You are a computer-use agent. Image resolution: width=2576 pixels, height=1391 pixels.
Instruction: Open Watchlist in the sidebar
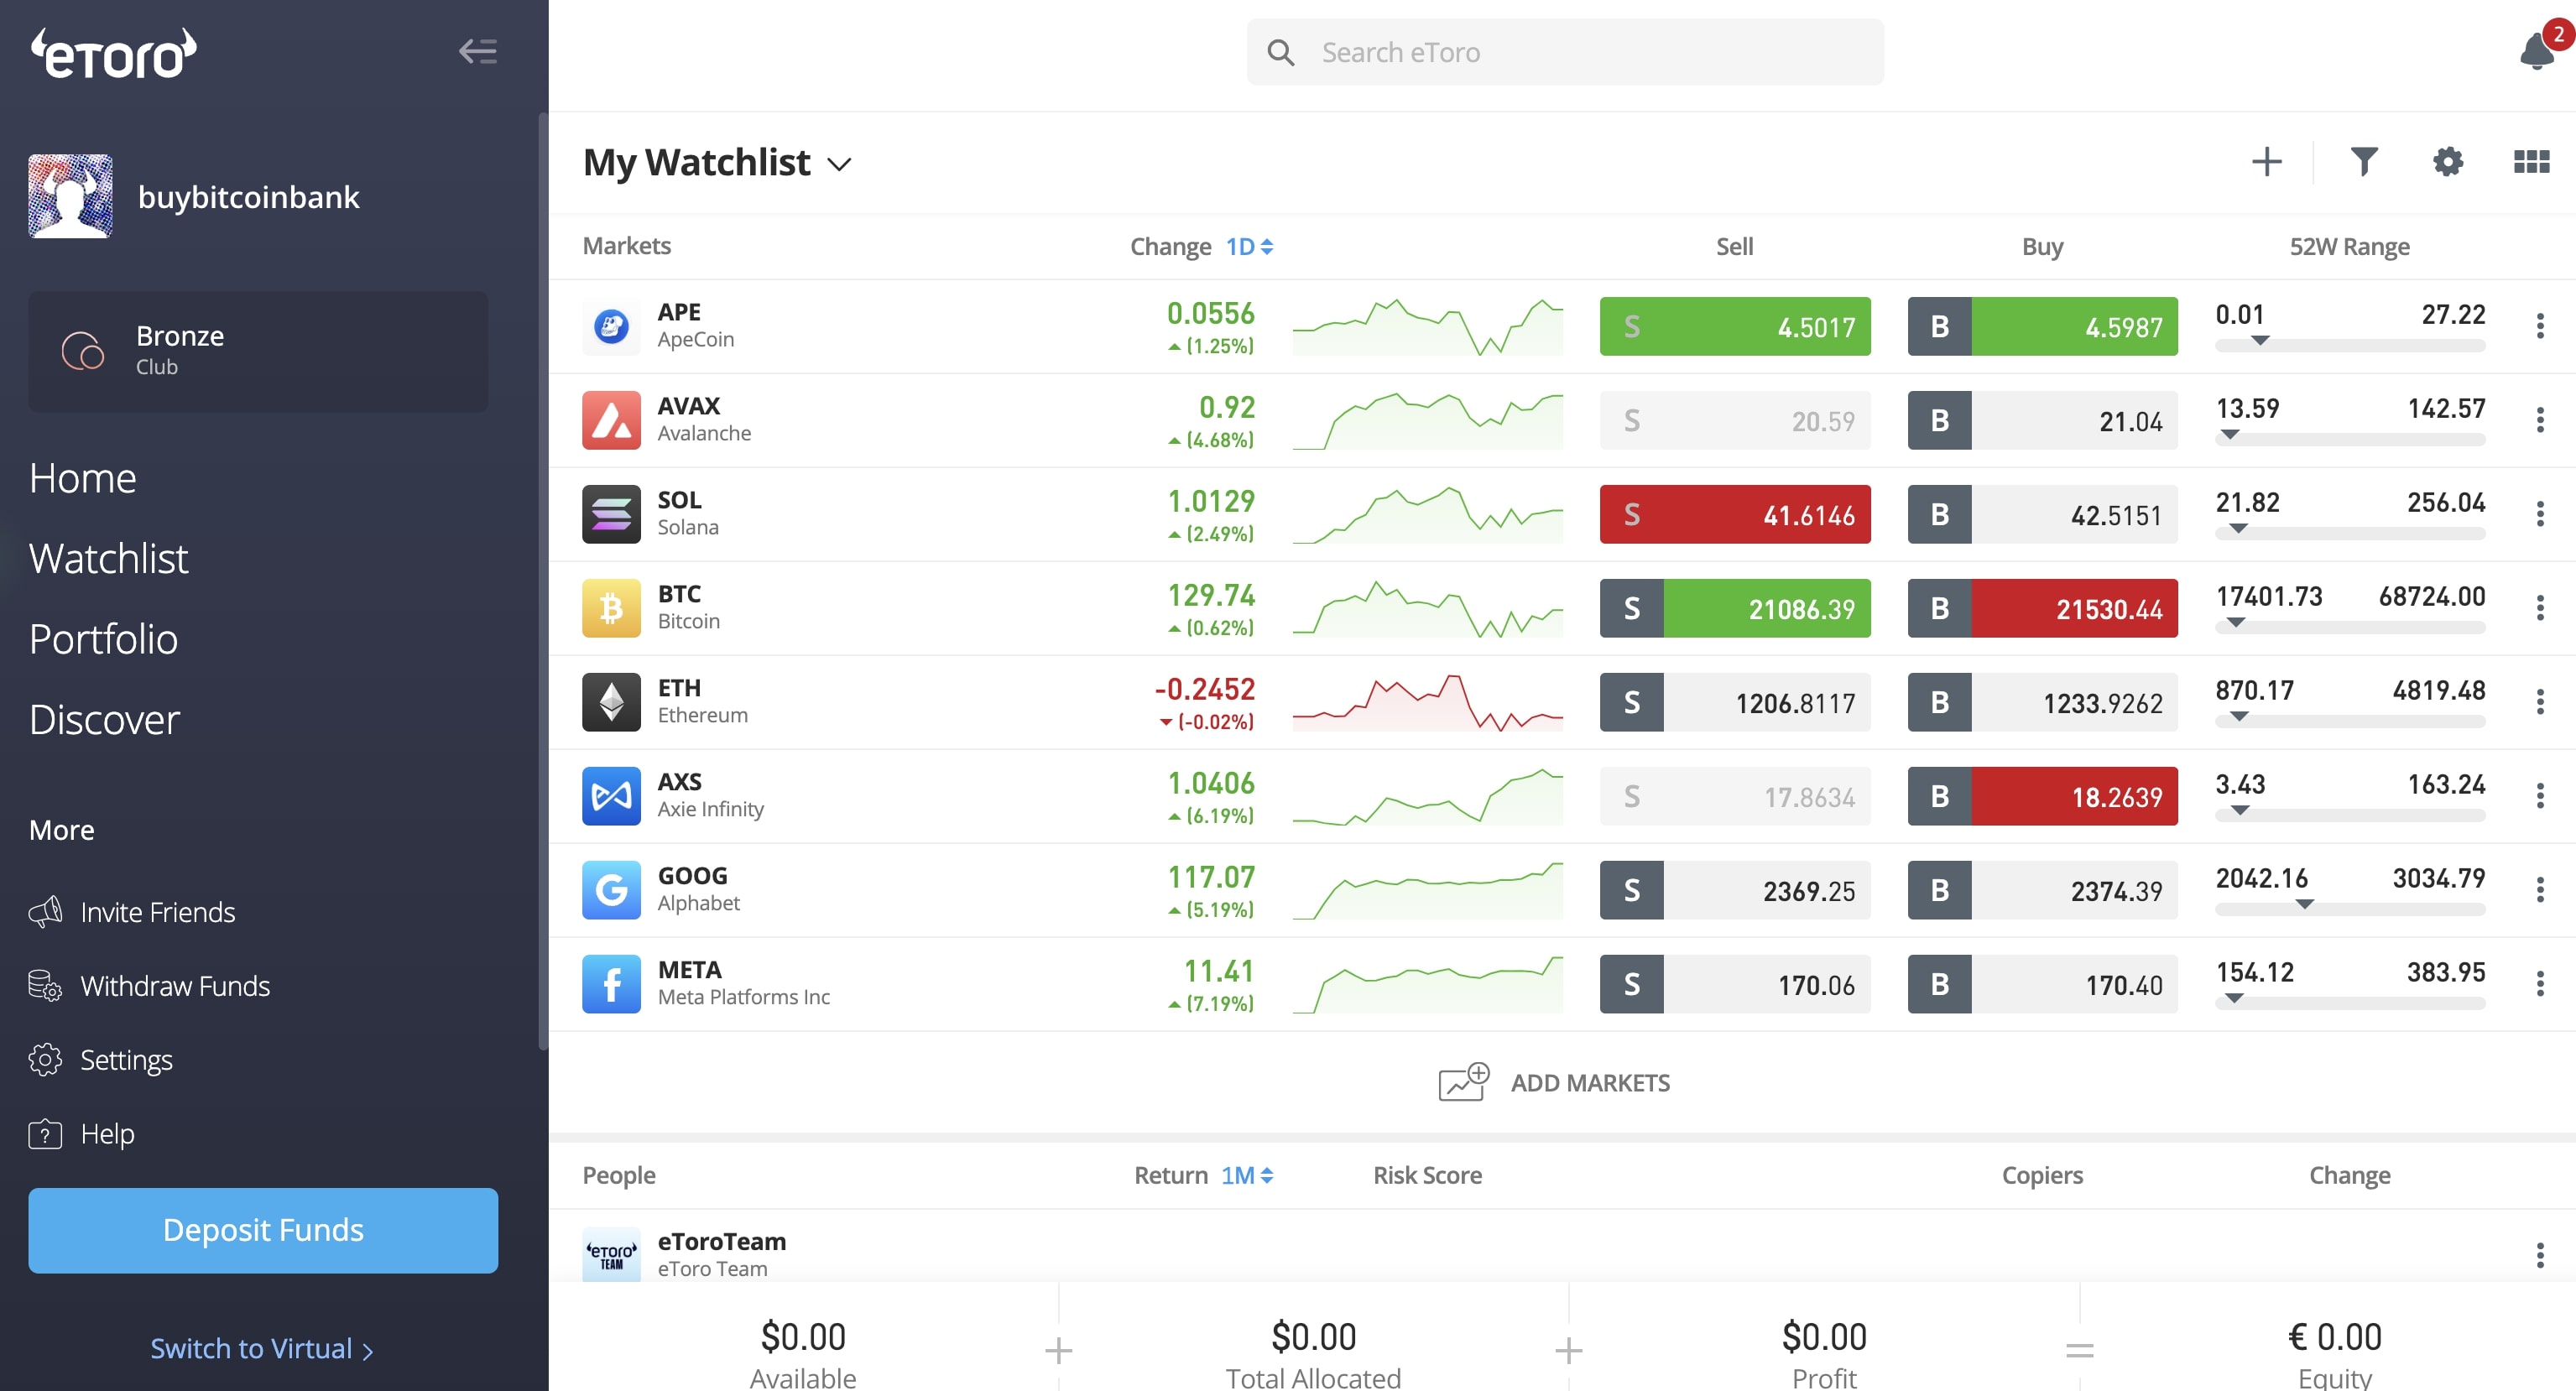(x=109, y=558)
